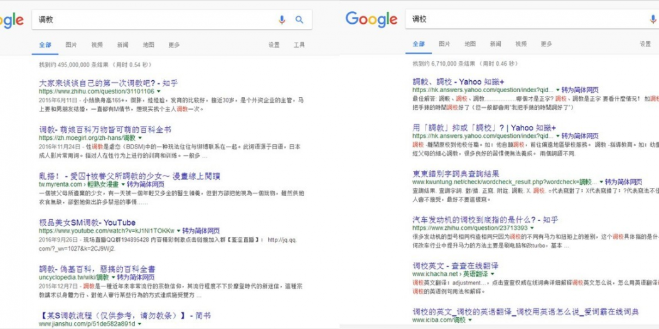Expand arrow beside uncyclopedia.tw URL
The height and width of the screenshot is (329, 659).
coord(113,278)
